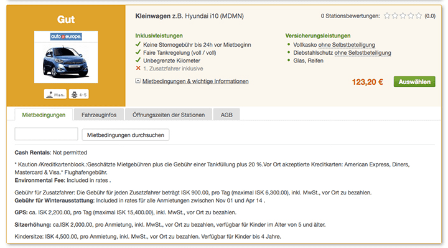This screenshot has height=248, width=448.
Task: Click checkmark beside Faire Tankregelung
Action: (x=138, y=52)
